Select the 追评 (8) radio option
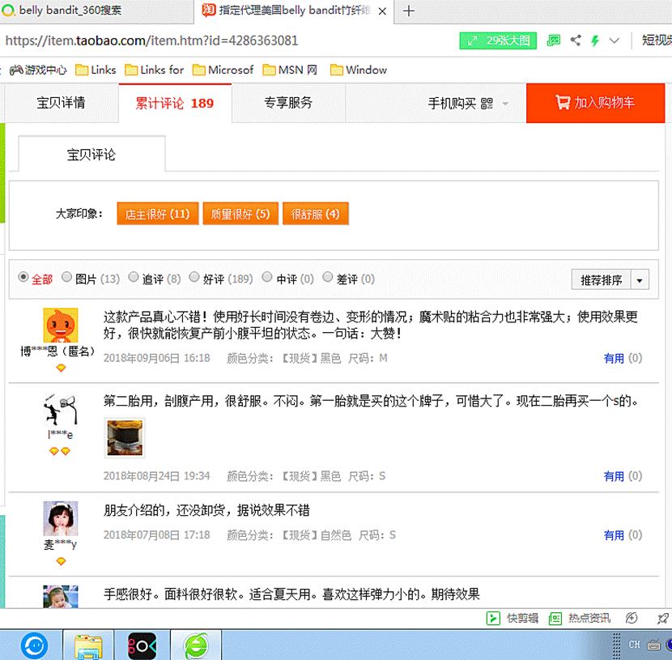This screenshot has width=672, height=660. click(x=134, y=279)
